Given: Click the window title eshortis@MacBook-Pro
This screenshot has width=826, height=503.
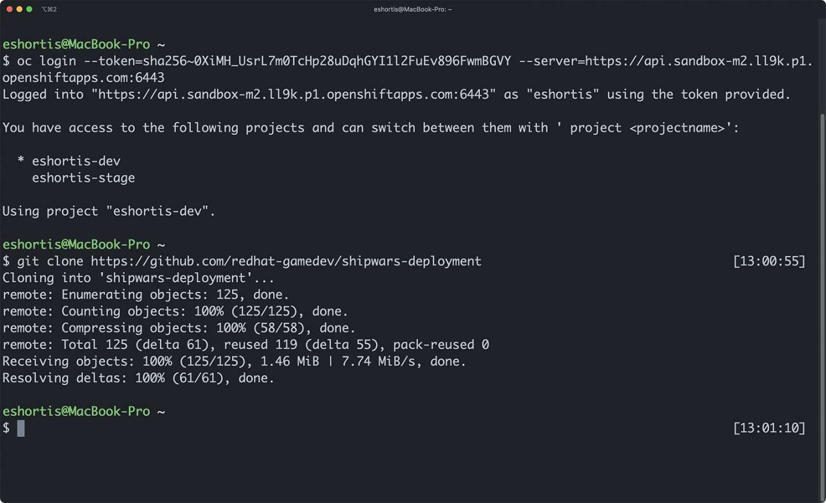Looking at the screenshot, I should pyautogui.click(x=412, y=9).
